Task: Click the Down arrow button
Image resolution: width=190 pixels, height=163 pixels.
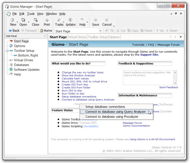Action: (172, 31)
